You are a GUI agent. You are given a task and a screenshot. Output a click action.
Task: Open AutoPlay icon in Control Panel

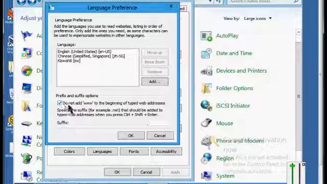[206, 36]
